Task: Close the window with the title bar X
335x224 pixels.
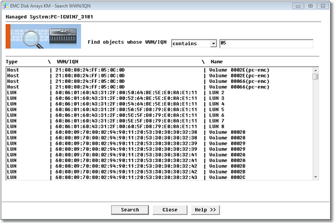Action: click(323, 6)
